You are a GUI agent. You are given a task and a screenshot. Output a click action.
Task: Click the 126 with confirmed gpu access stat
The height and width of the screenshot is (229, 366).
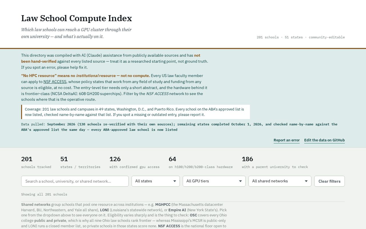(134, 162)
